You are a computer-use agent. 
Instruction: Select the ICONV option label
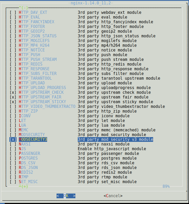click(25, 116)
